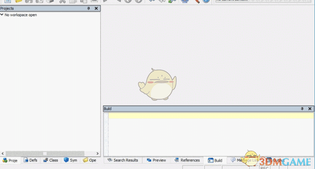Open the References tab
This screenshot has height=169, width=315.
point(187,160)
